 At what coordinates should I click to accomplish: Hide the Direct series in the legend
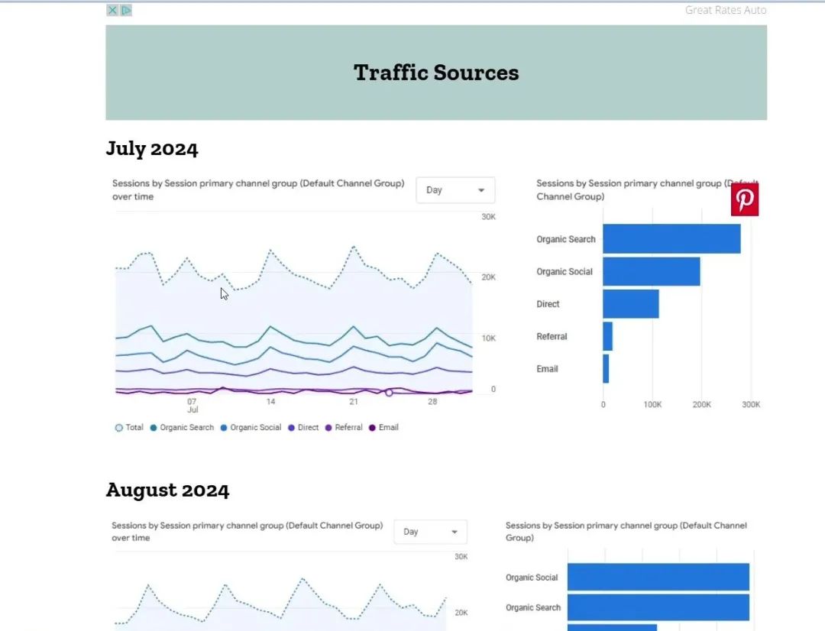click(303, 428)
